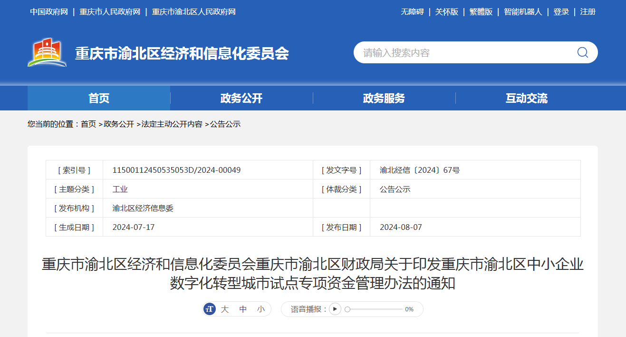The height and width of the screenshot is (337, 626).
Task: Open the 智能机器人 assistant
Action: (x=523, y=12)
